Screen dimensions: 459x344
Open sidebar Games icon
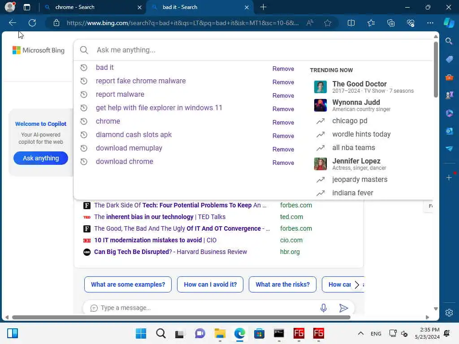pos(449,95)
